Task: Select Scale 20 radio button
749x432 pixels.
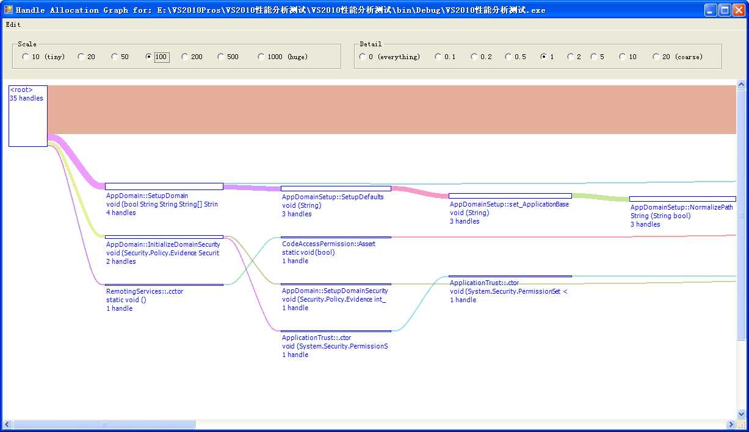Action: click(x=86, y=57)
